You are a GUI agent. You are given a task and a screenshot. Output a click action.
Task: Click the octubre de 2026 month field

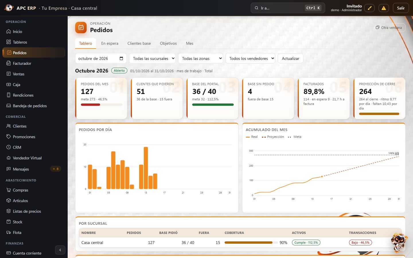(101, 58)
